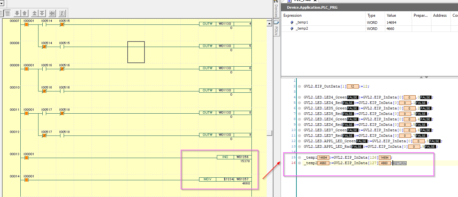Toggle breakpoint dot on LED4_Green line
Image resolution: width=458 pixels, height=197 pixels.
tap(299, 98)
